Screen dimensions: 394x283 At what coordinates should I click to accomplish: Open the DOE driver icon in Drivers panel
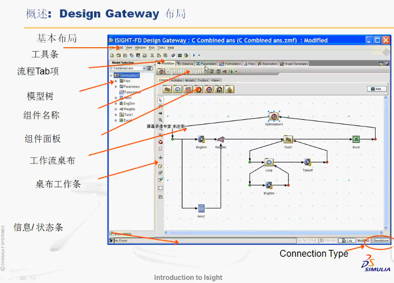click(188, 89)
